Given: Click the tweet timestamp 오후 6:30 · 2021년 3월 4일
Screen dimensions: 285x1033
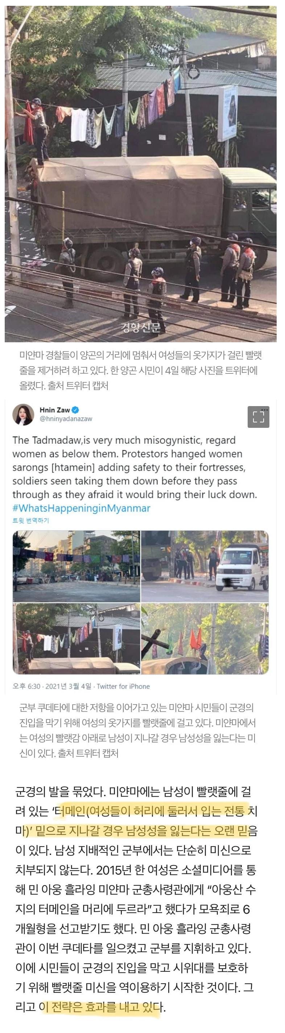Looking at the screenshot, I should (52, 686).
